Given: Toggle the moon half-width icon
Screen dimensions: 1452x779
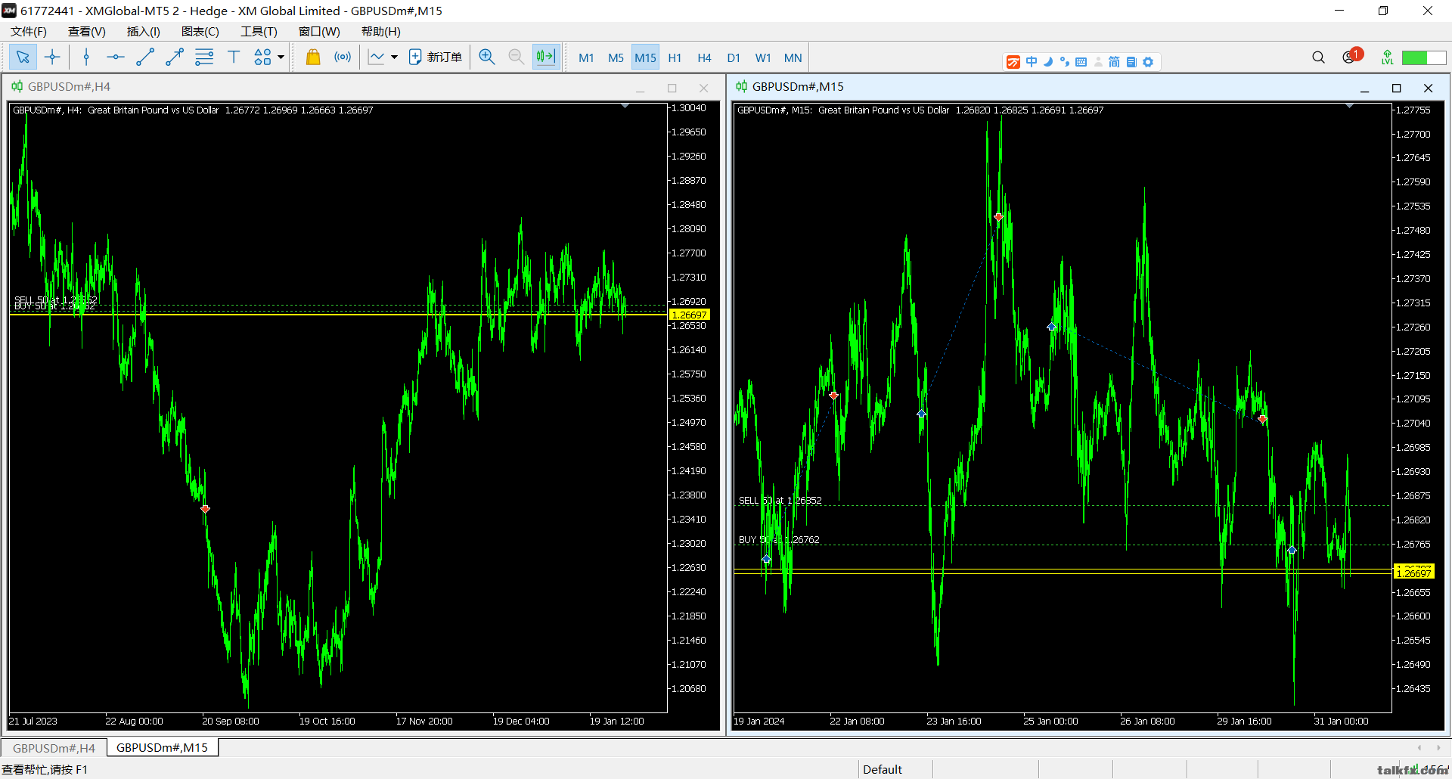Looking at the screenshot, I should 1048,62.
